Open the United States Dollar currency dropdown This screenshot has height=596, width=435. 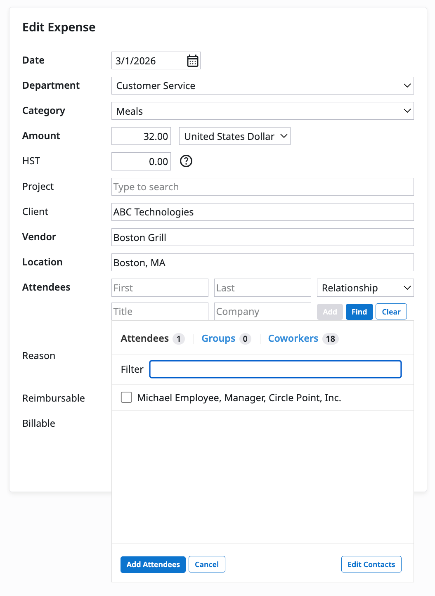coord(234,136)
